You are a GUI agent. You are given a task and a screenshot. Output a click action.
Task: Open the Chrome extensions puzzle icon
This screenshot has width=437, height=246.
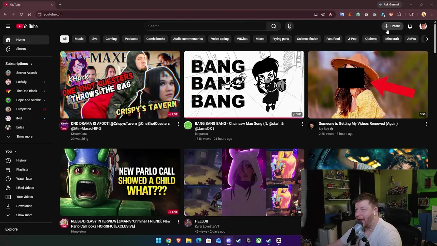(399, 14)
